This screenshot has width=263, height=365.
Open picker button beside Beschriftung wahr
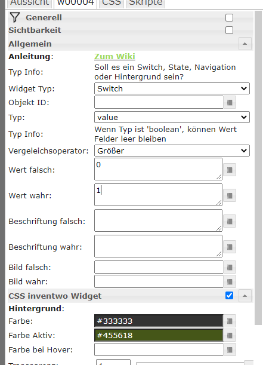tap(230, 247)
